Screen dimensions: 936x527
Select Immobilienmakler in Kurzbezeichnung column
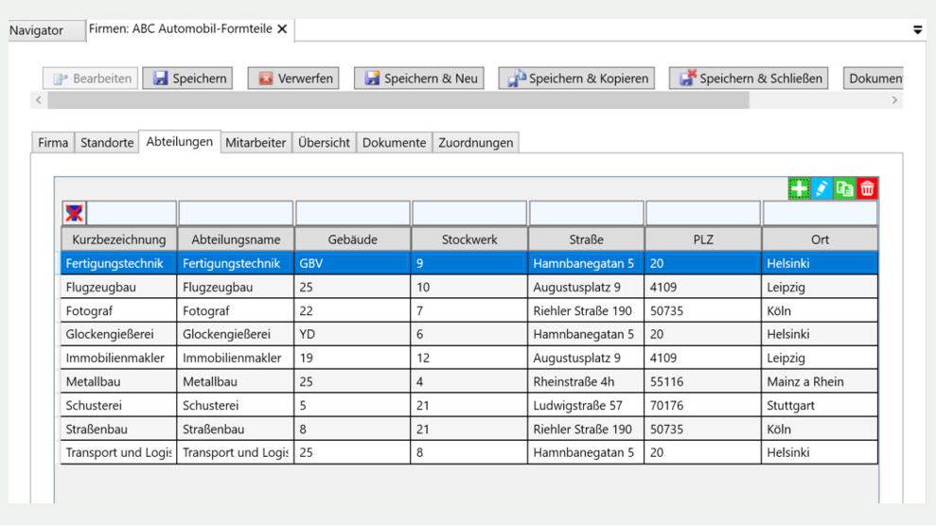[x=119, y=358]
